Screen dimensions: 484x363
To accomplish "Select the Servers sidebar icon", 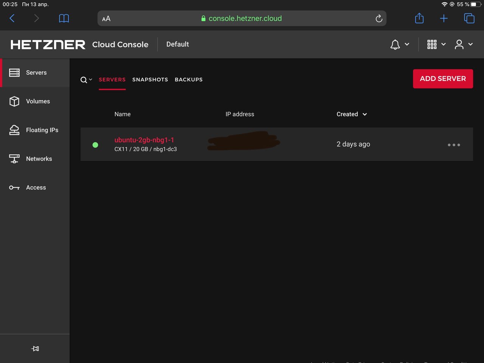I will coord(14,73).
